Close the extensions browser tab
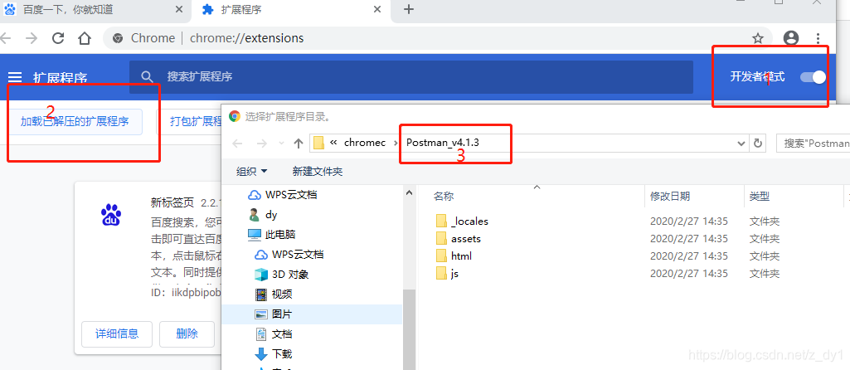Image resolution: width=850 pixels, height=370 pixels. click(x=377, y=10)
